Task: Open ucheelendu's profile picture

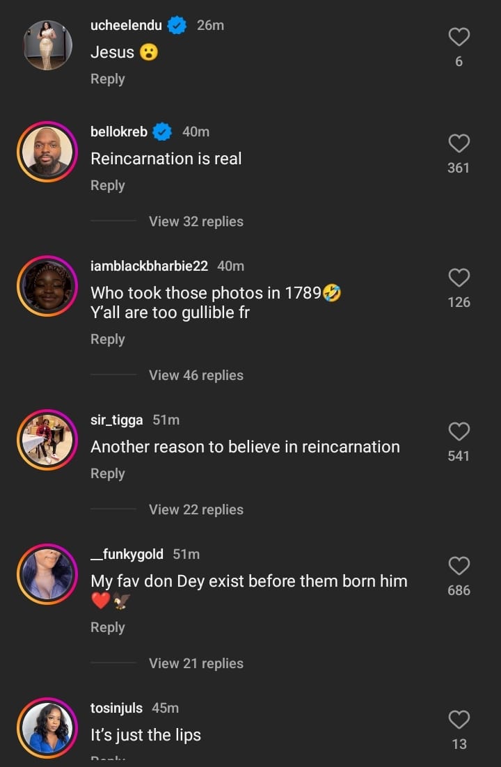Action: [47, 45]
